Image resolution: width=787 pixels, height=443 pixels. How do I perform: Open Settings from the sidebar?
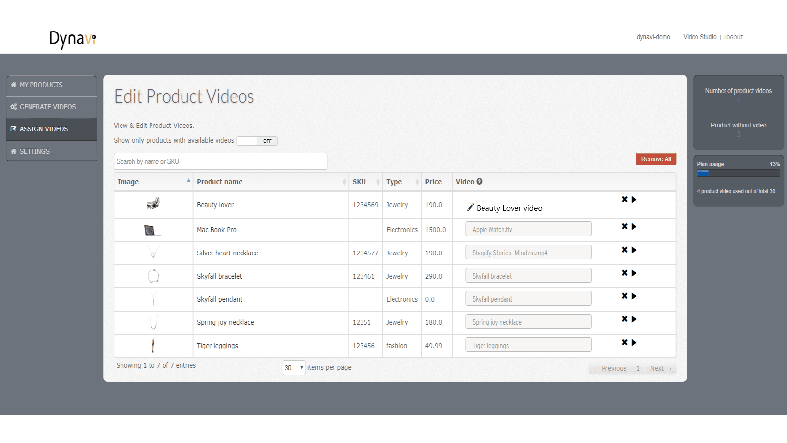click(x=34, y=151)
